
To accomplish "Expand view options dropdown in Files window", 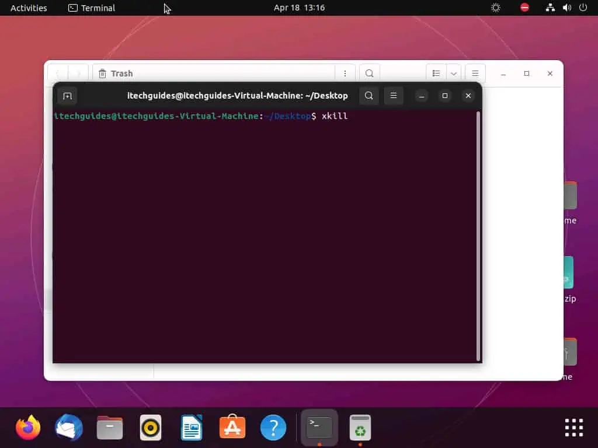I will point(453,73).
